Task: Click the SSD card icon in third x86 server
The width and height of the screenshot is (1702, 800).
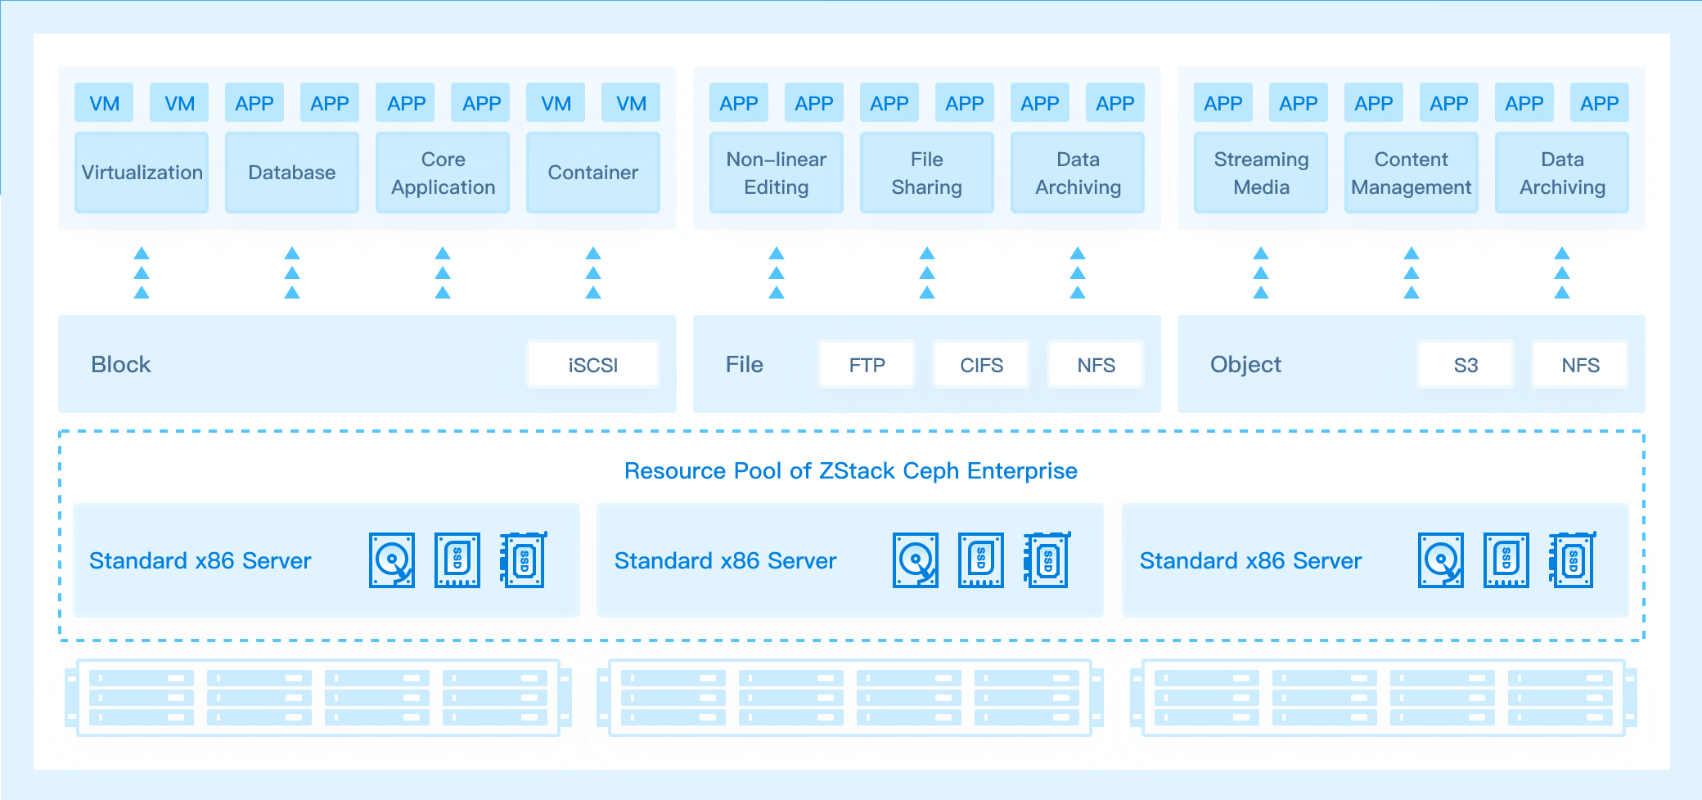Action: (1572, 560)
